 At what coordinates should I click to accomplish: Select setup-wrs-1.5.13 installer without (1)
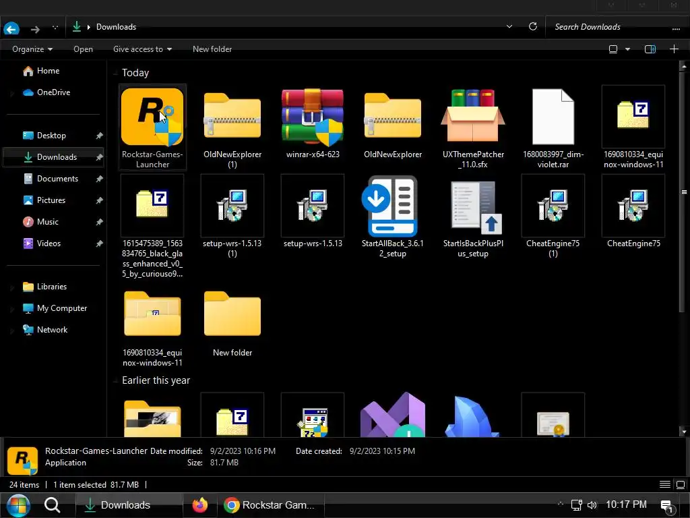pos(313,211)
